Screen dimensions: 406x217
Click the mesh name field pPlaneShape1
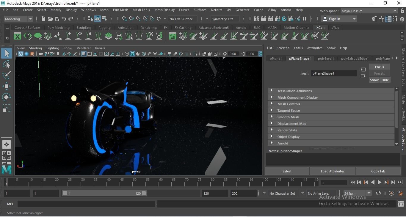click(334, 73)
